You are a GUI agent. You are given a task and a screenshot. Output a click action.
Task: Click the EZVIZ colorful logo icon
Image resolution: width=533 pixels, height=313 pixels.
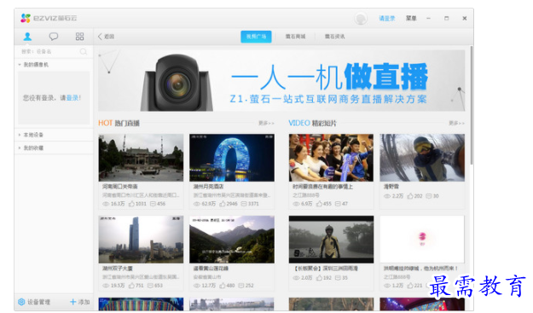point(26,18)
